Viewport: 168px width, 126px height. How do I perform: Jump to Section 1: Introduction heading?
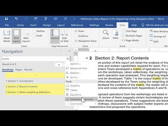[x=35, y=81]
